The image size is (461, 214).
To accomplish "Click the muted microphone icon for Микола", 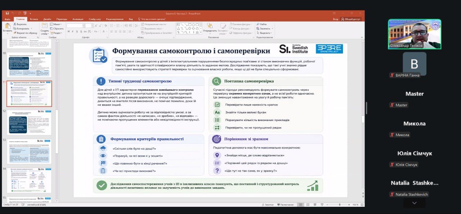I will pos(392,135).
